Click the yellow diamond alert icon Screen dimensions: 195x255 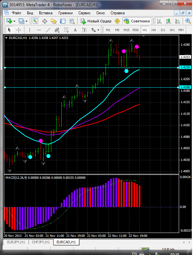117,21
